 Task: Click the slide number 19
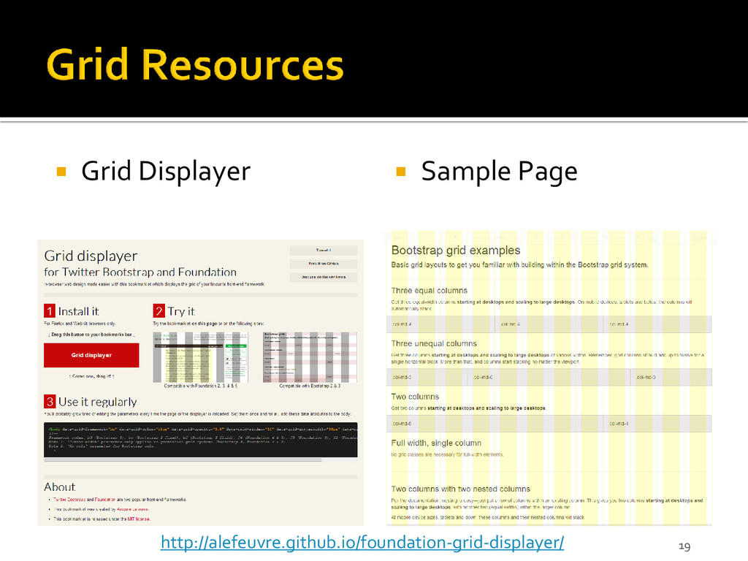684,546
